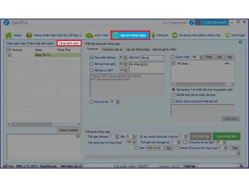This screenshot has height=186, width=249.
Task: Click the Thêm message button
Action: [x=209, y=57]
